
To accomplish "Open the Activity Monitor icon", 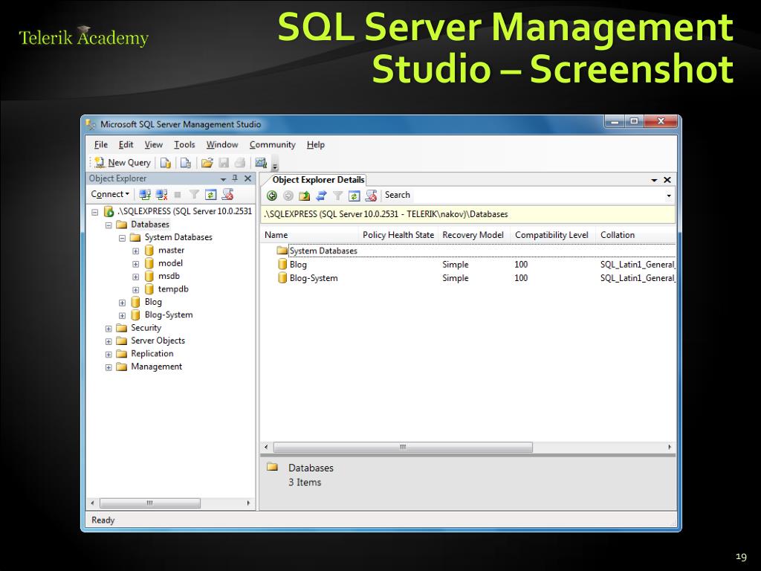I will tap(261, 163).
